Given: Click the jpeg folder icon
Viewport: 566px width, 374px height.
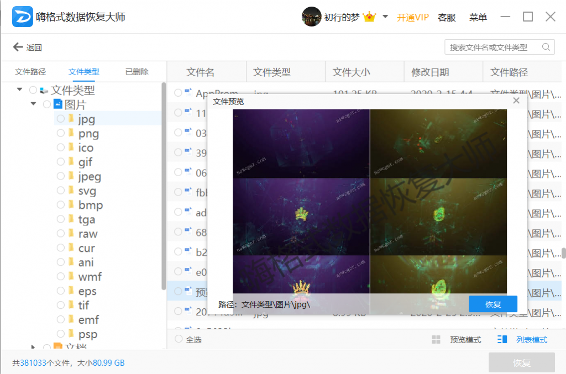Looking at the screenshot, I should point(71,176).
